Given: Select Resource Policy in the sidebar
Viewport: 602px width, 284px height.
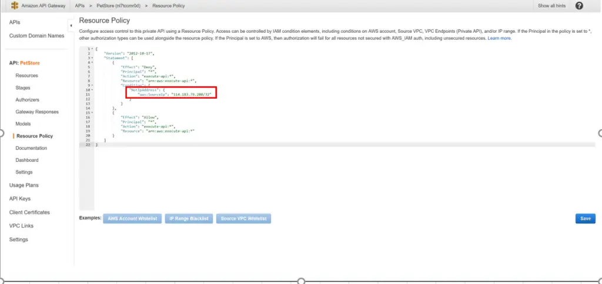Looking at the screenshot, I should [x=35, y=136].
